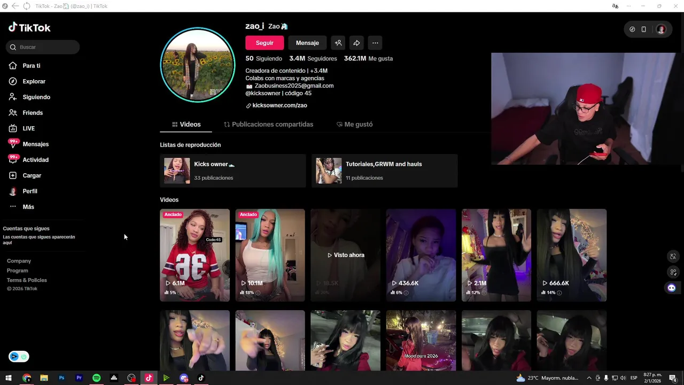Expand hidden system tray icons chevron
Viewport: 684px width, 385px height.
589,378
